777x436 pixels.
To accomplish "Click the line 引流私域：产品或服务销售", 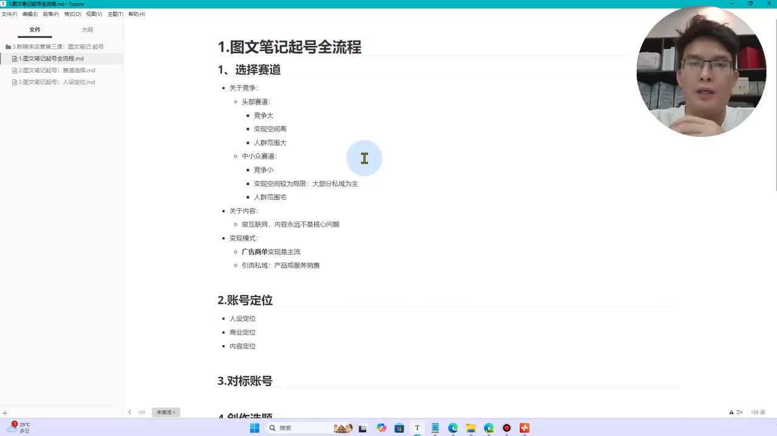I will (x=280, y=265).
